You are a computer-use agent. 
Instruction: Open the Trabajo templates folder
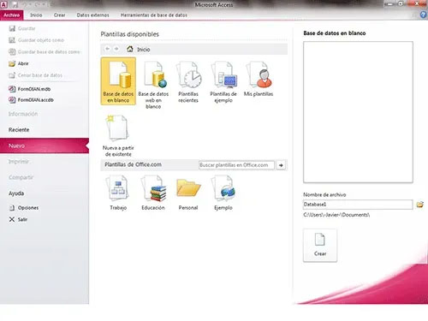pyautogui.click(x=118, y=193)
